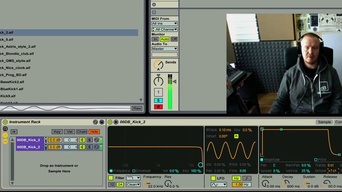
Task: Open the Chain select editor tab
Action: coord(82,132)
